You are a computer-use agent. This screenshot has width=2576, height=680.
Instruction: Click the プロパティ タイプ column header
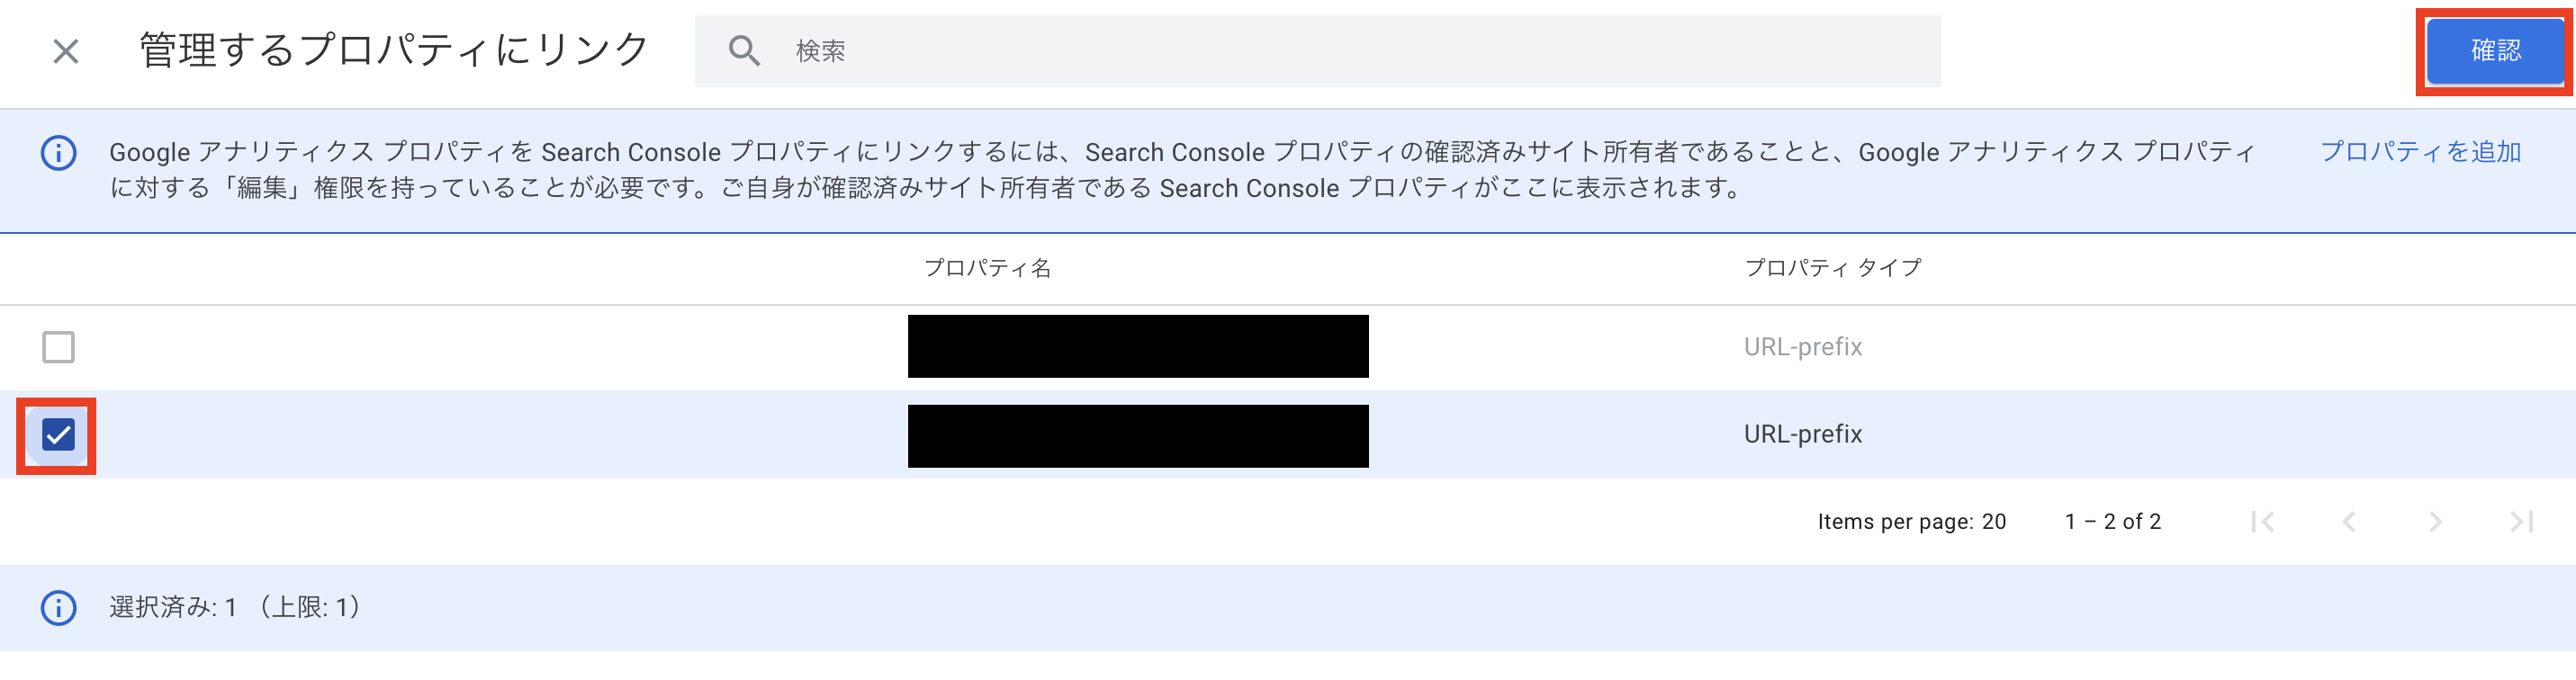tap(1833, 268)
